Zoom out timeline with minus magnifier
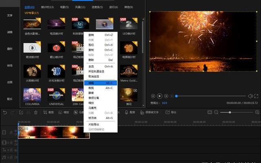 (216, 112)
